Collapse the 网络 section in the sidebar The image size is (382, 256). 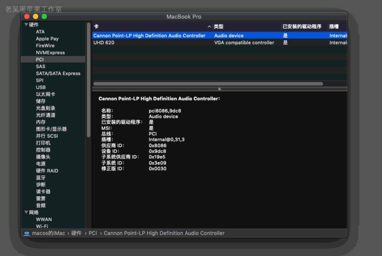point(26,212)
